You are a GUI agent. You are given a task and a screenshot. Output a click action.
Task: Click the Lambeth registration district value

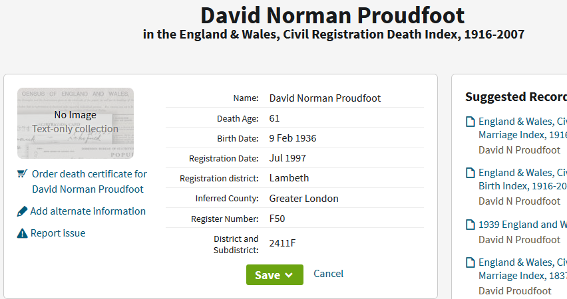click(x=289, y=178)
